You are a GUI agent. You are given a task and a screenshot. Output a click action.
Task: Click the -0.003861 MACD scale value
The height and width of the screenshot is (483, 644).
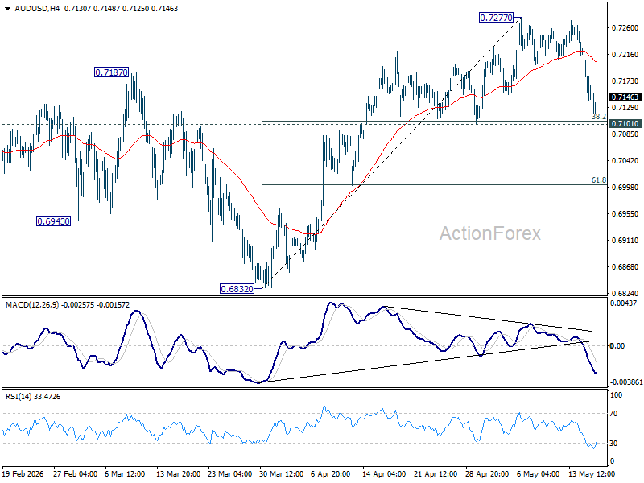click(x=626, y=382)
